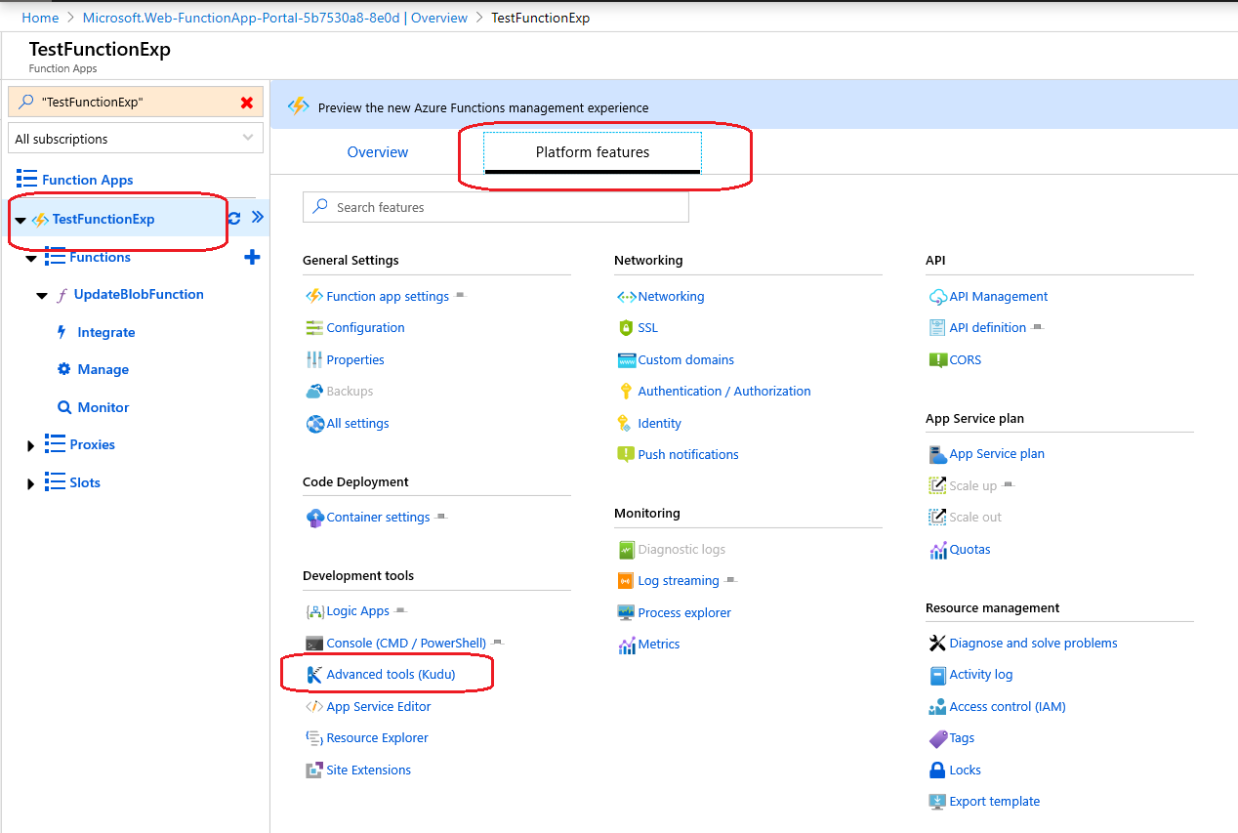1238x833 pixels.
Task: Select UpdateBlobFunction in the tree
Action: (x=139, y=295)
